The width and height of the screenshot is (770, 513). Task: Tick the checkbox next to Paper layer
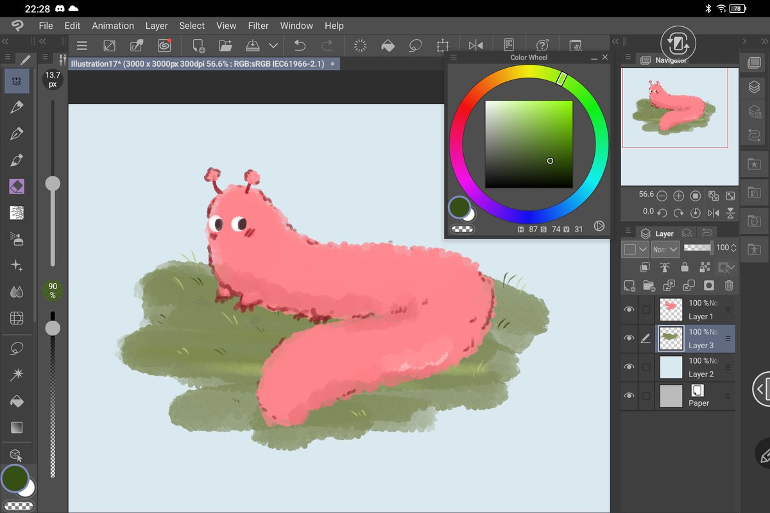coord(646,396)
